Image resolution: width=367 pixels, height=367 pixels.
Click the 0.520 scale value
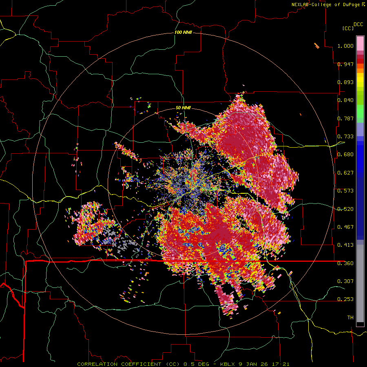coord(345,209)
